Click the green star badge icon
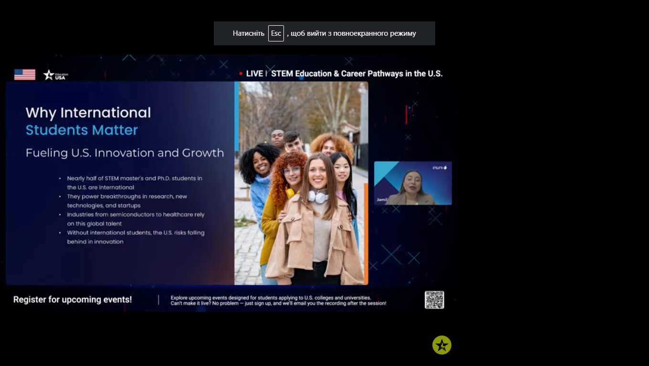This screenshot has width=649, height=366. coord(442,345)
